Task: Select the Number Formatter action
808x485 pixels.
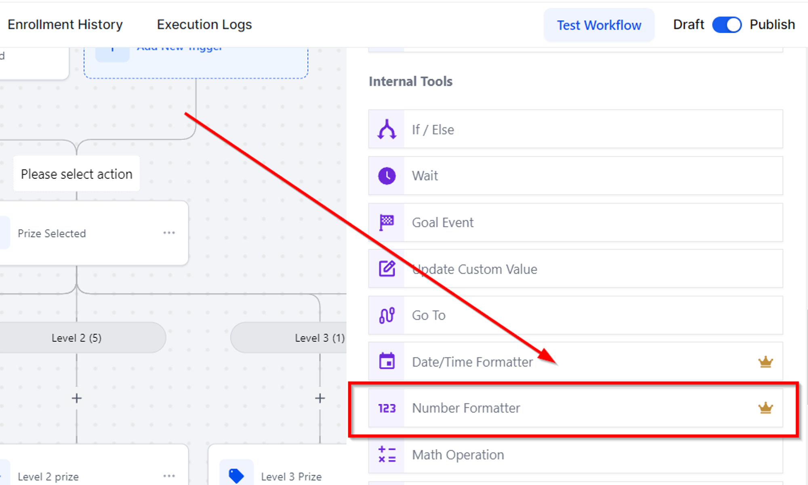Action: 575,408
